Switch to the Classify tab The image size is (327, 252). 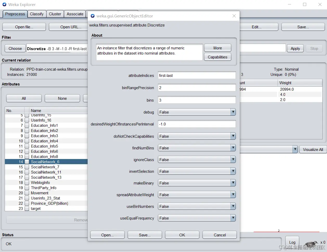(37, 14)
